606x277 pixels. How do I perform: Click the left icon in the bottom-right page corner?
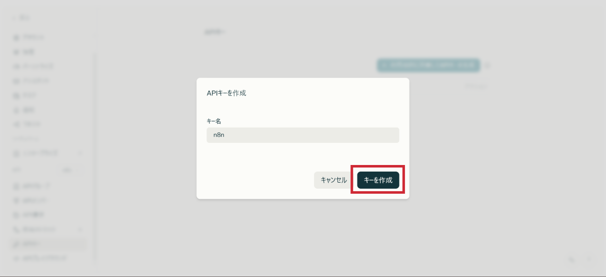(572, 259)
